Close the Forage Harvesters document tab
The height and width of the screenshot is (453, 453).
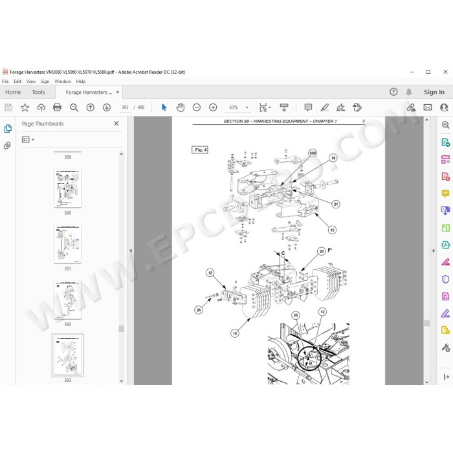tap(118, 92)
